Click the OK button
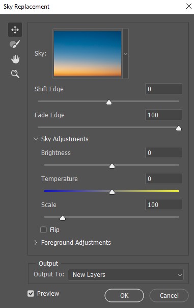Screen dimensions: 194x308 coord(124,295)
